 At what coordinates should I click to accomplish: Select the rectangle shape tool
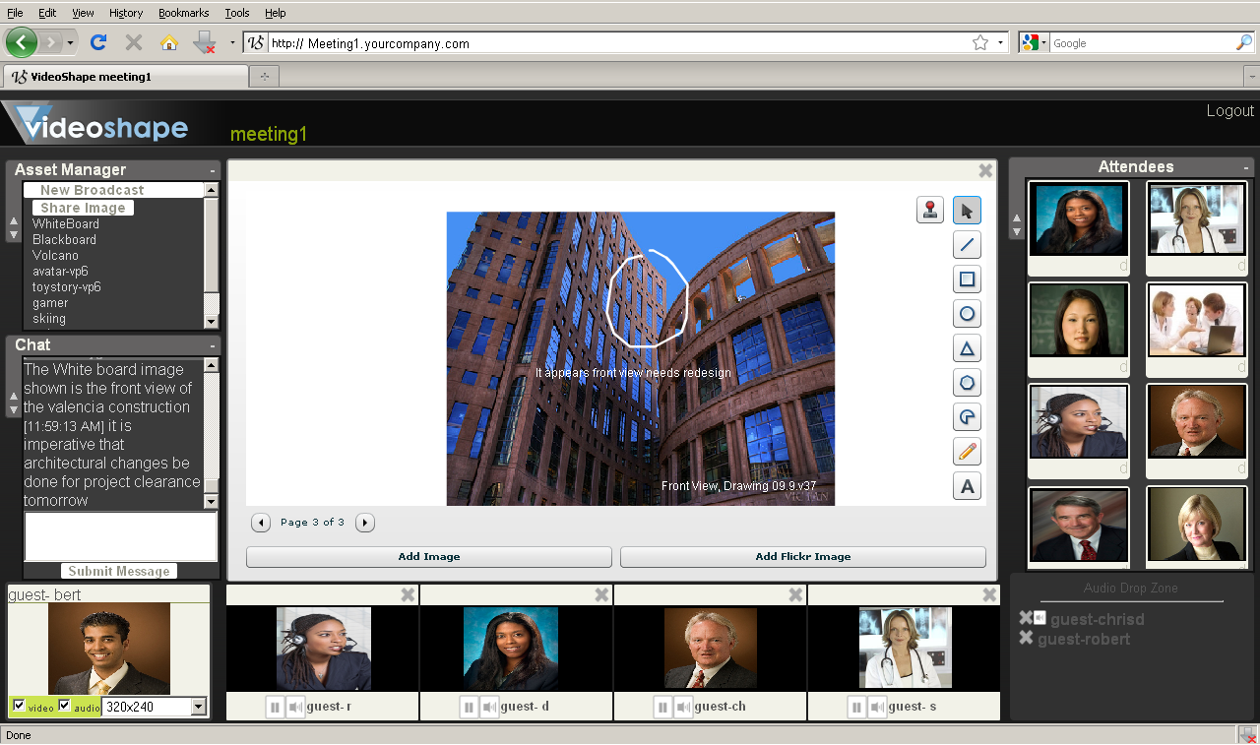pos(967,279)
